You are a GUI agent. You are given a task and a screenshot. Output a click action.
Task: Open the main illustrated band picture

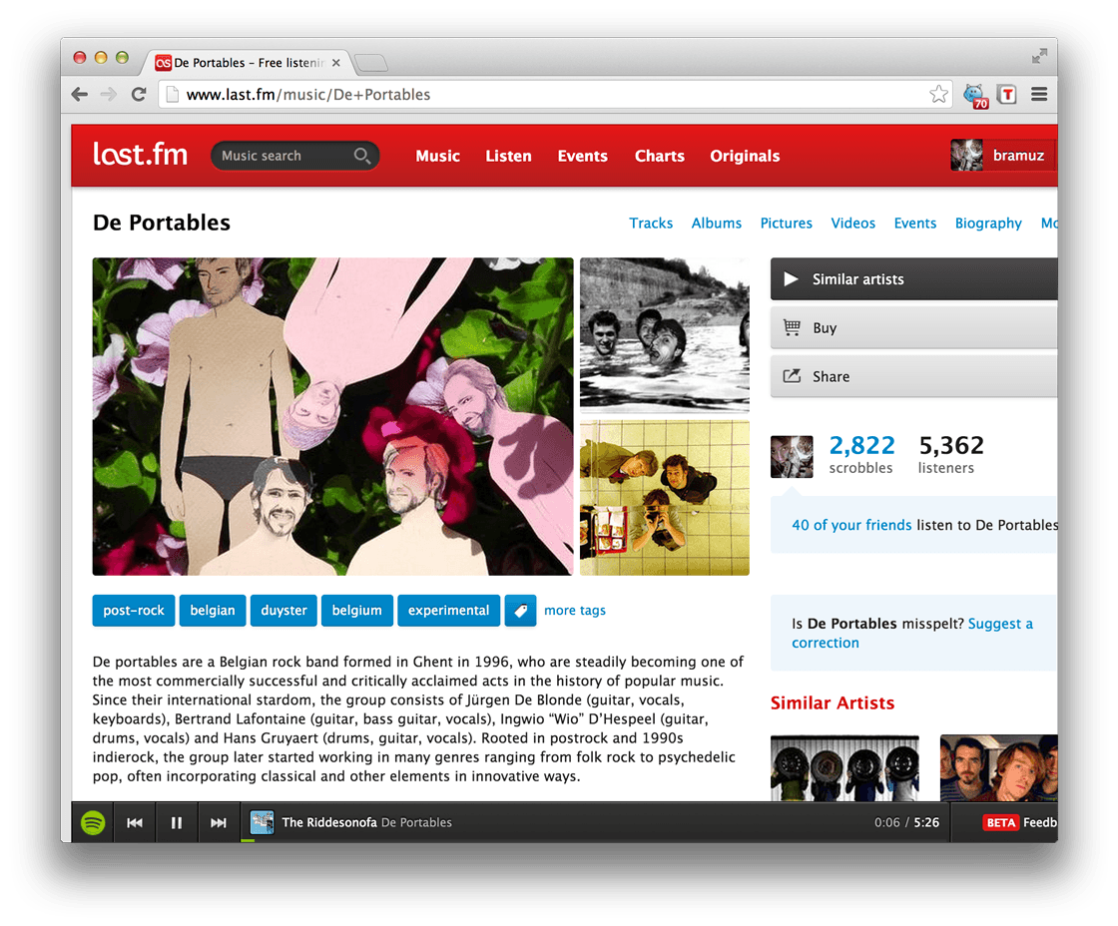tap(333, 416)
